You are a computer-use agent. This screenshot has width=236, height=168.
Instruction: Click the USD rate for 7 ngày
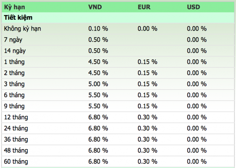click(x=197, y=40)
